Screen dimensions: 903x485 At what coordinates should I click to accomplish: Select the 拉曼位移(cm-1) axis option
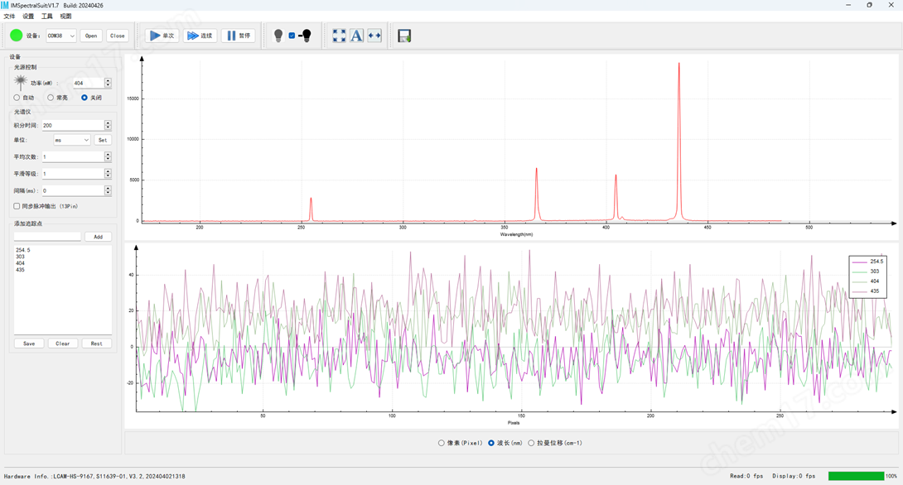pyautogui.click(x=532, y=443)
